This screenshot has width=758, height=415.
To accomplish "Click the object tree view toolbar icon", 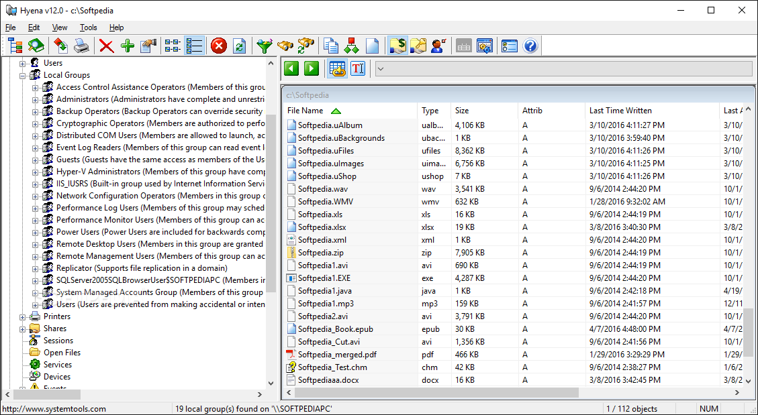I will coord(16,46).
